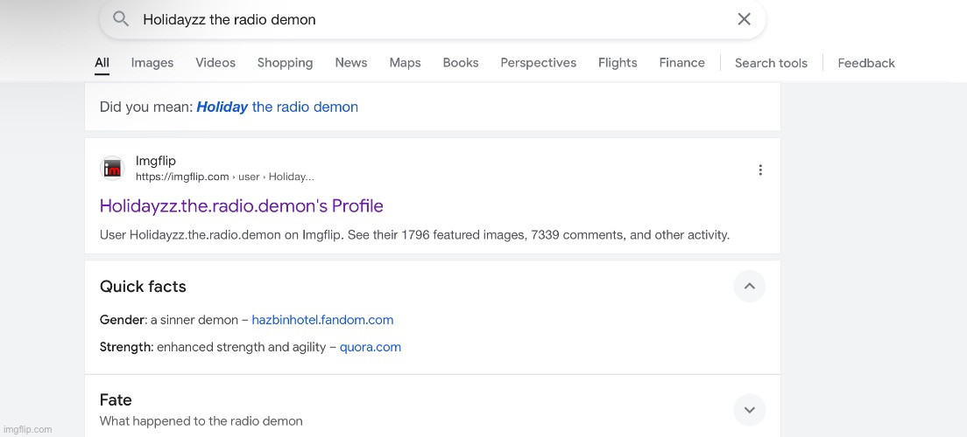The image size is (967, 437).
Task: Open the Books tab
Action: point(461,63)
